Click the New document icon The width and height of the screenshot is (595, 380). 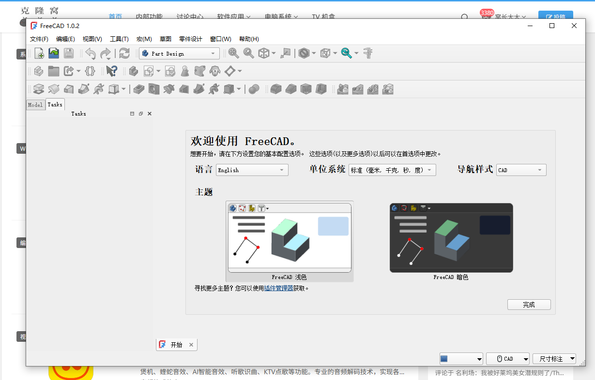[39, 54]
